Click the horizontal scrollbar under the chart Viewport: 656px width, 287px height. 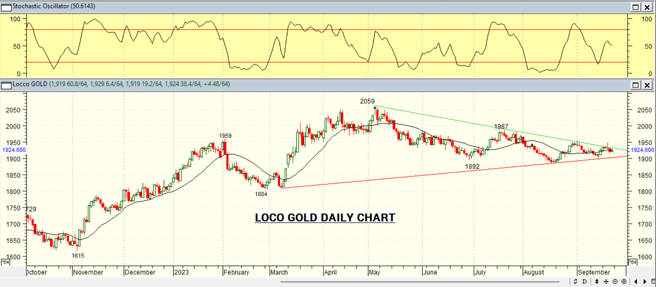click(420, 281)
